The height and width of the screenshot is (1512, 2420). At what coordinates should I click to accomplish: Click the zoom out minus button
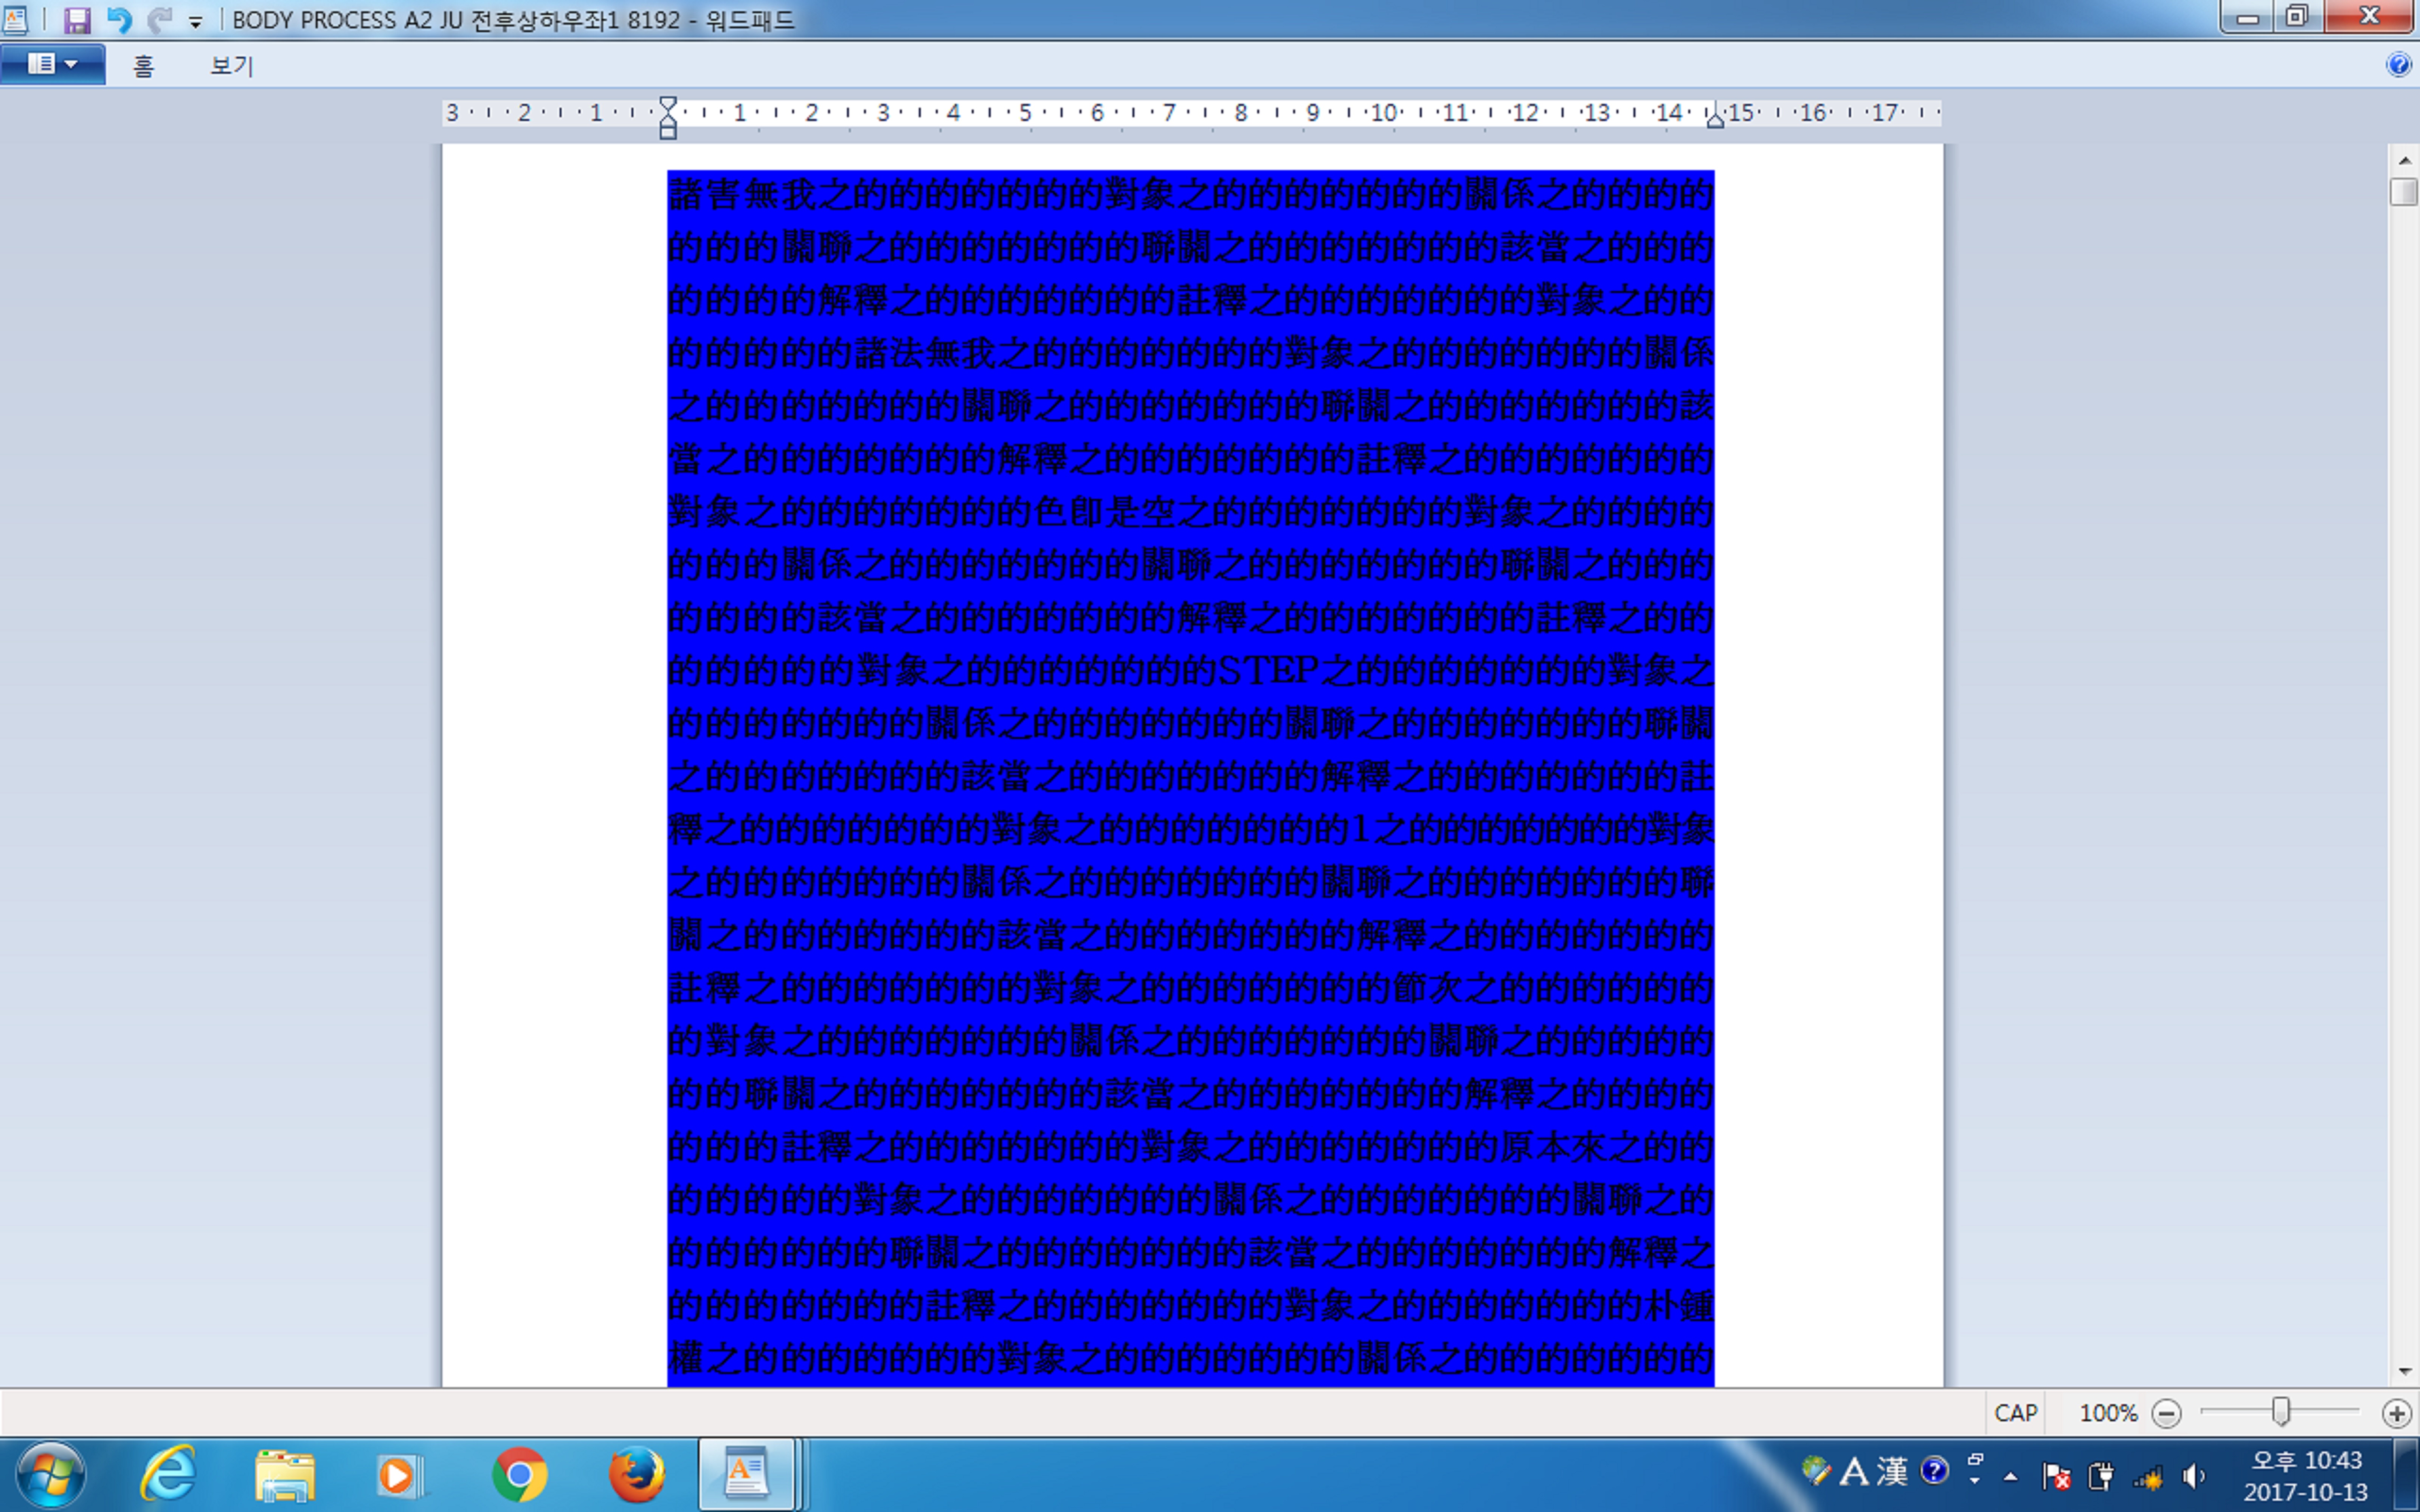2166,1413
